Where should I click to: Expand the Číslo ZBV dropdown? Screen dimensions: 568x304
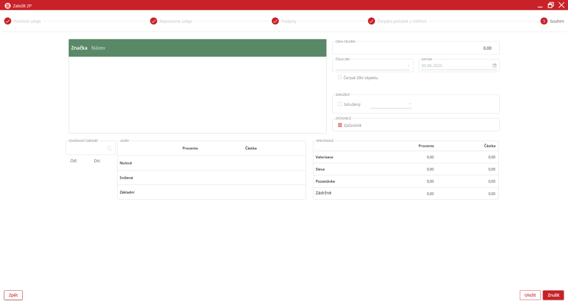pos(408,65)
